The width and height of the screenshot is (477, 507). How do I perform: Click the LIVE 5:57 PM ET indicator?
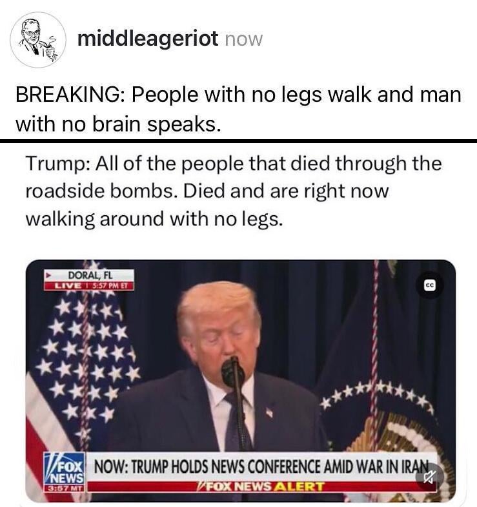[89, 286]
